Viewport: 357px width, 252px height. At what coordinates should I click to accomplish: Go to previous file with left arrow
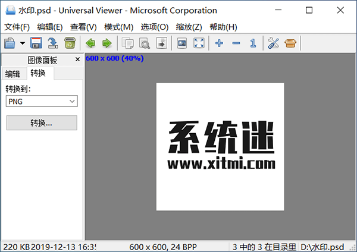pyautogui.click(x=90, y=43)
